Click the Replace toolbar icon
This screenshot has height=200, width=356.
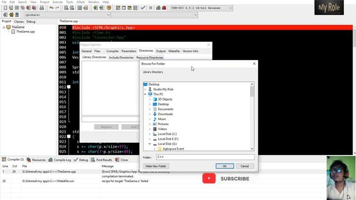(x=72, y=8)
